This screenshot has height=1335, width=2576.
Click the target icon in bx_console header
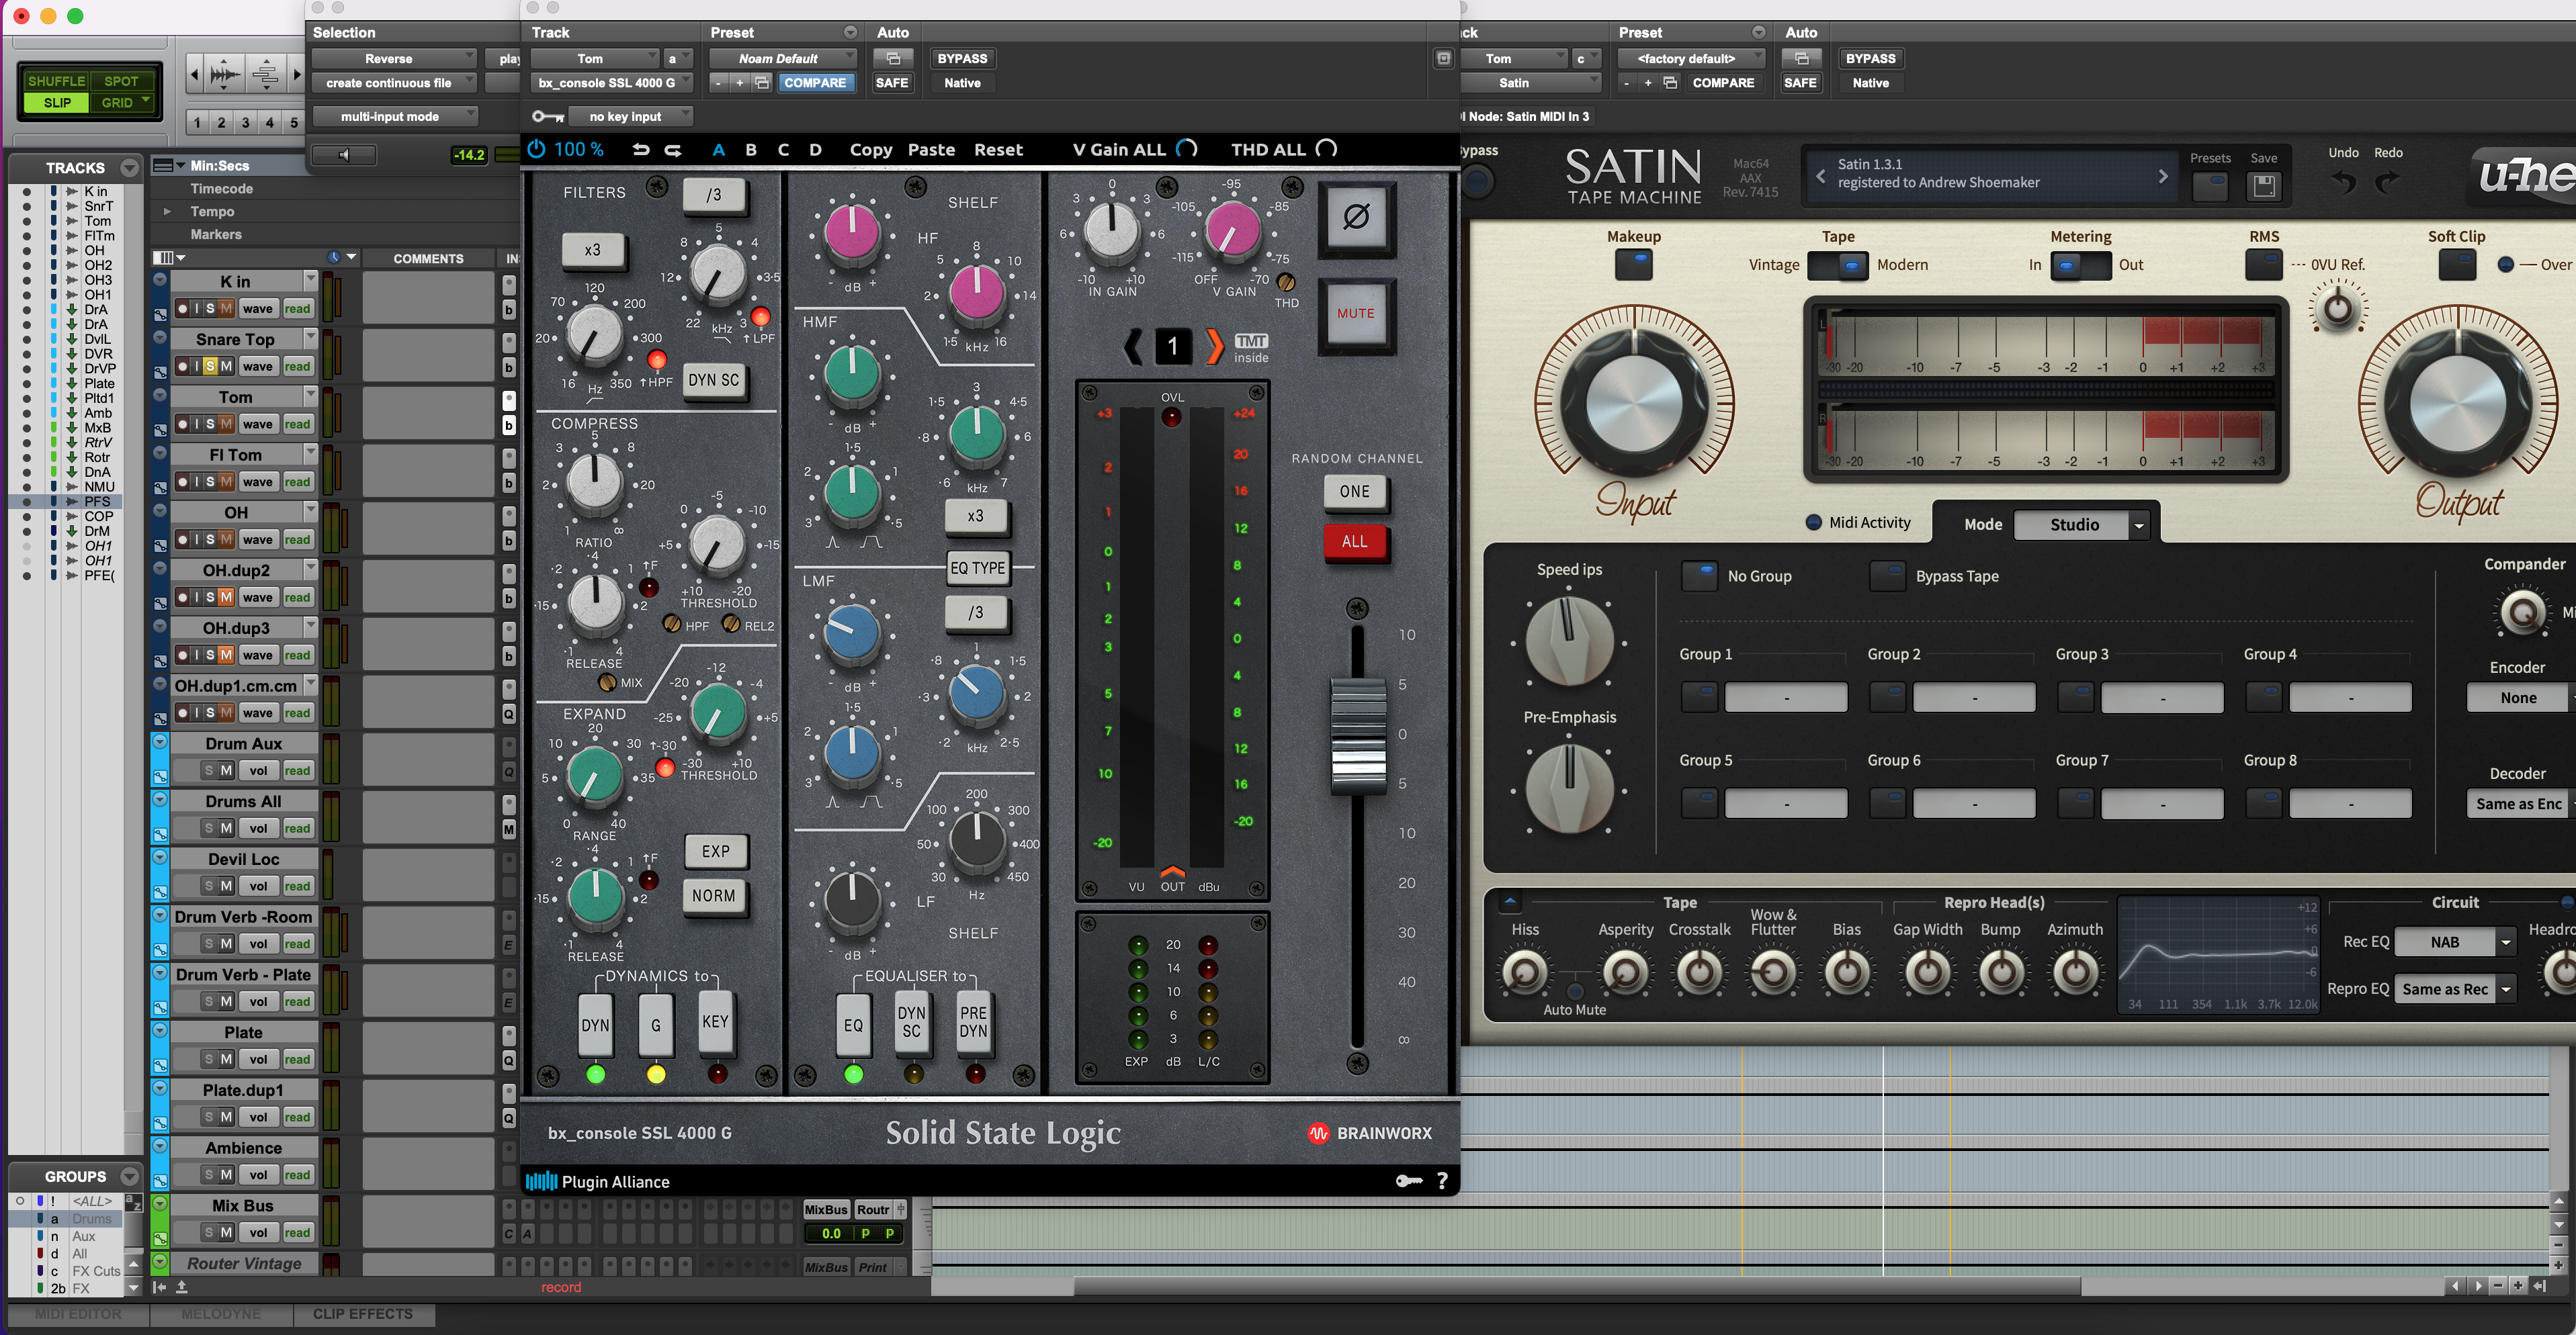click(x=1443, y=59)
